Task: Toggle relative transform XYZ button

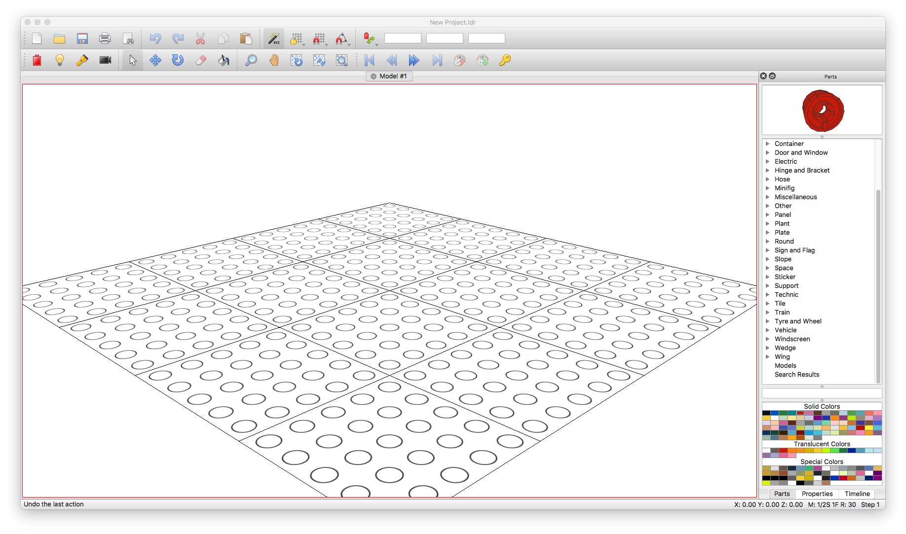Action: (x=274, y=38)
